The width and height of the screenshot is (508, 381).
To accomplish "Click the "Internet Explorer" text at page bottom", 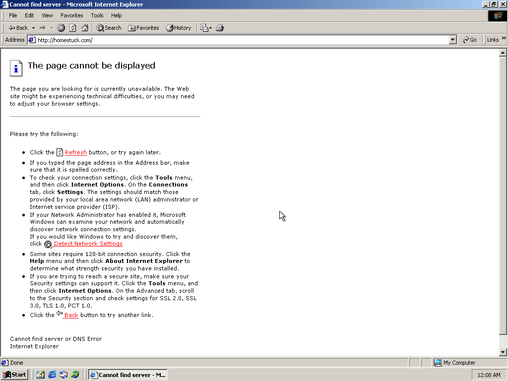I will point(34,346).
